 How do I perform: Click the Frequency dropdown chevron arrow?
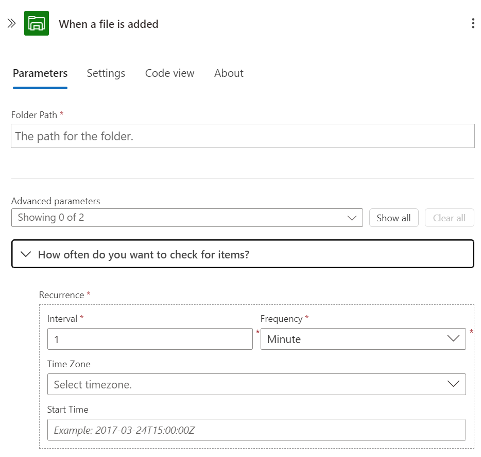tap(453, 339)
